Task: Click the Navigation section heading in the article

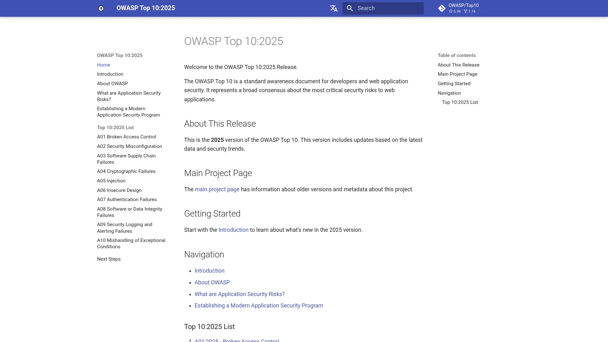Action: 204,255
